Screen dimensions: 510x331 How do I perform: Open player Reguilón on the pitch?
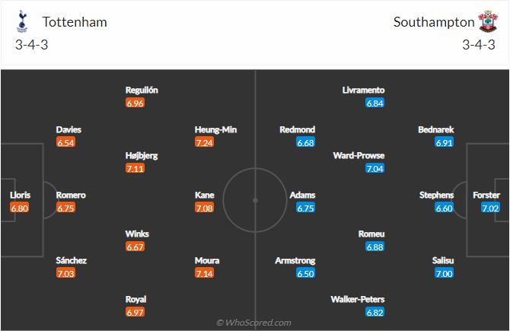tap(142, 90)
